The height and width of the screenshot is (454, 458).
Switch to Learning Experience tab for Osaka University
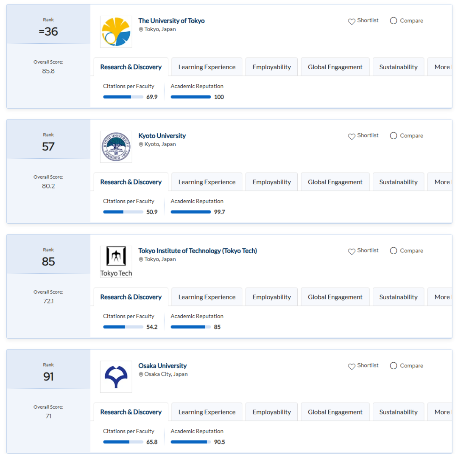(x=207, y=412)
